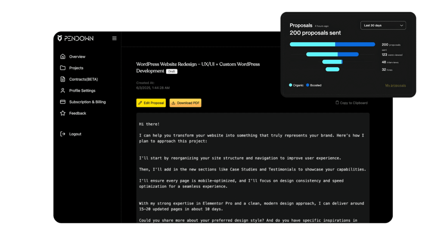The width and height of the screenshot is (441, 248).
Task: Go to Contracts(BETA) in sidebar
Action: tap(82, 79)
